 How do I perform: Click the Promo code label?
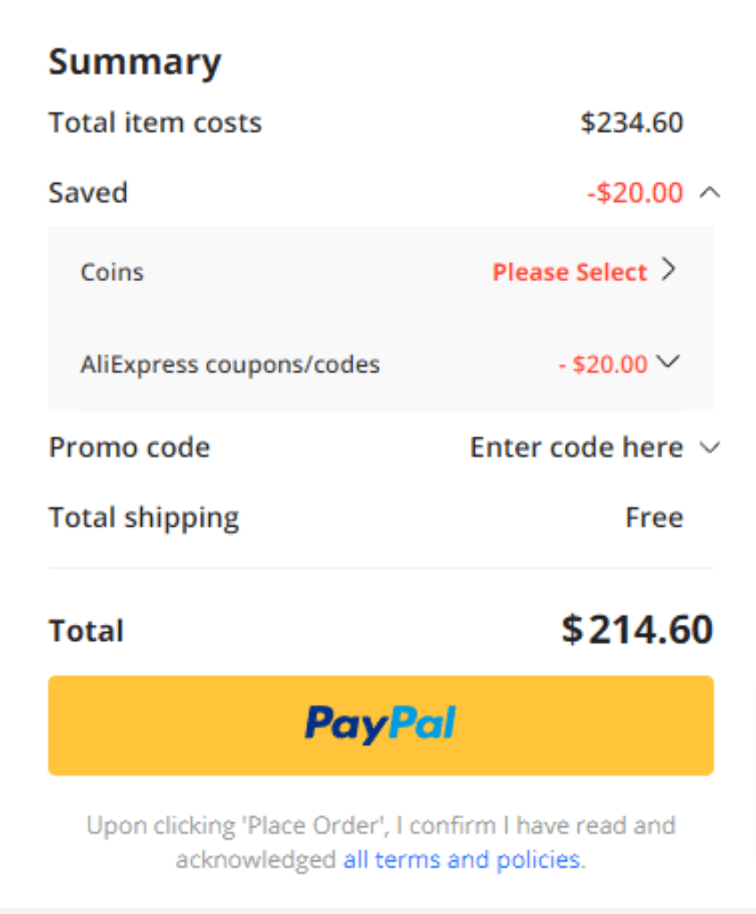coord(129,448)
